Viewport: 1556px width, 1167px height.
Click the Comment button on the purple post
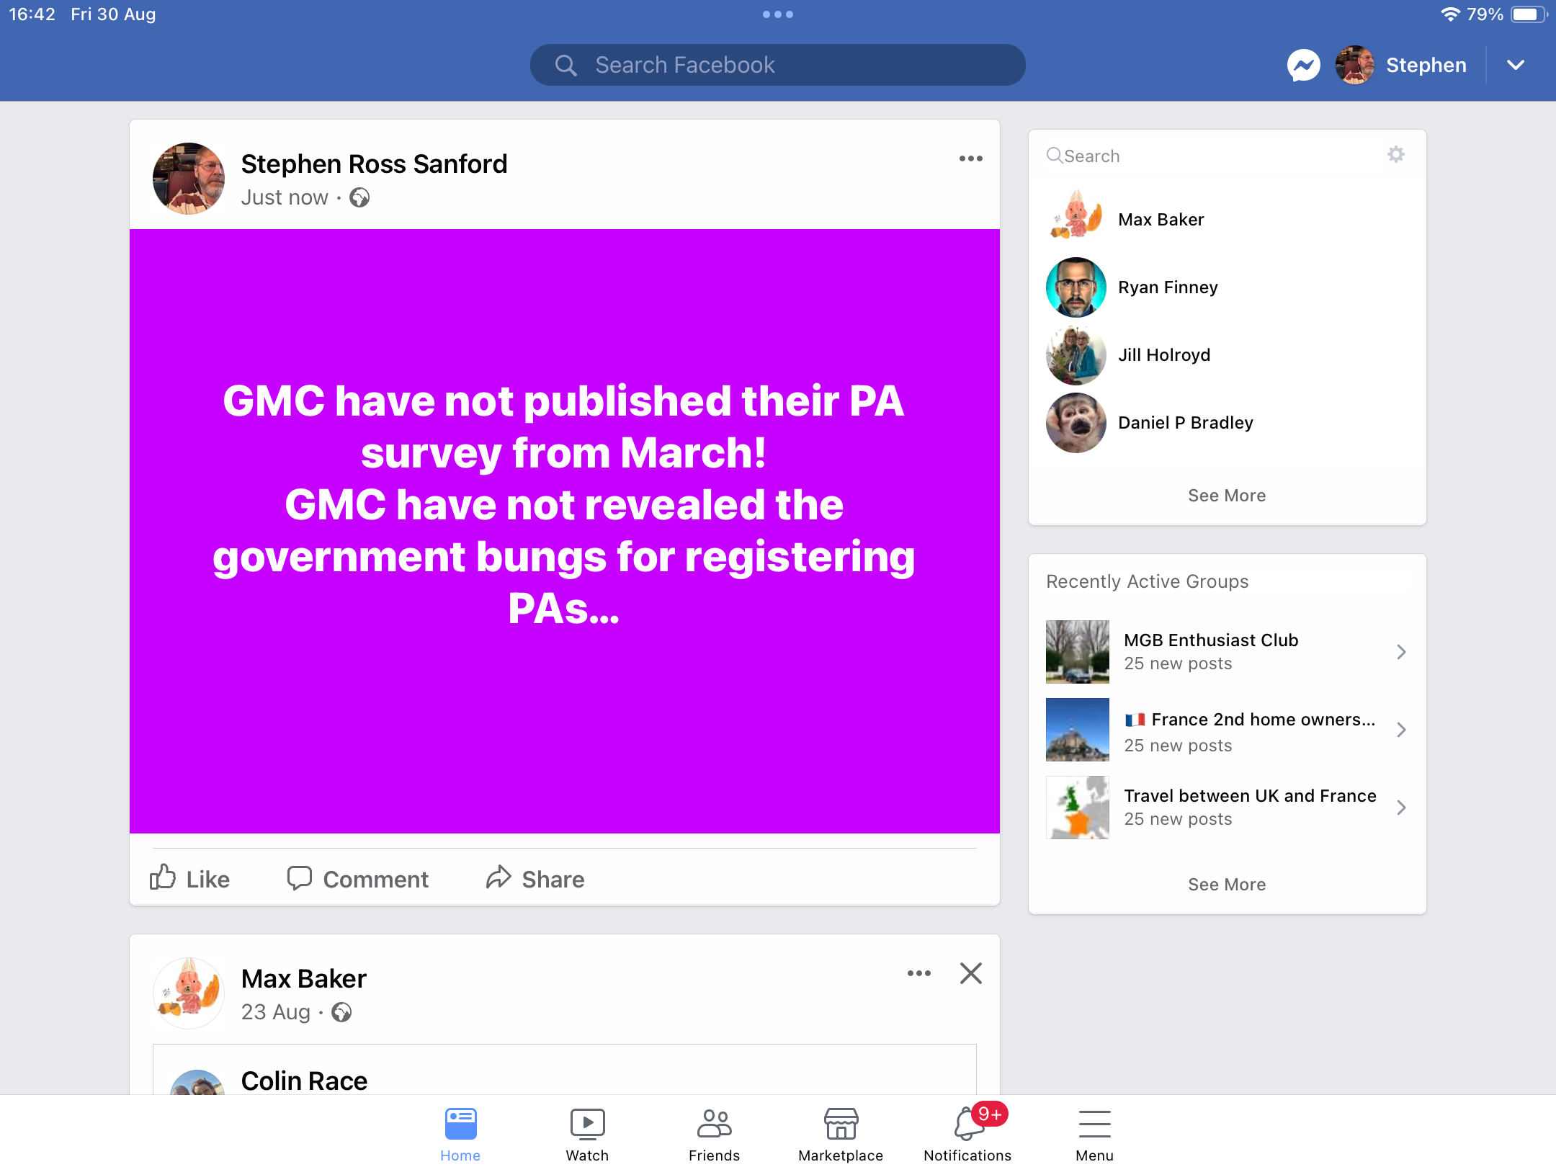click(x=358, y=878)
